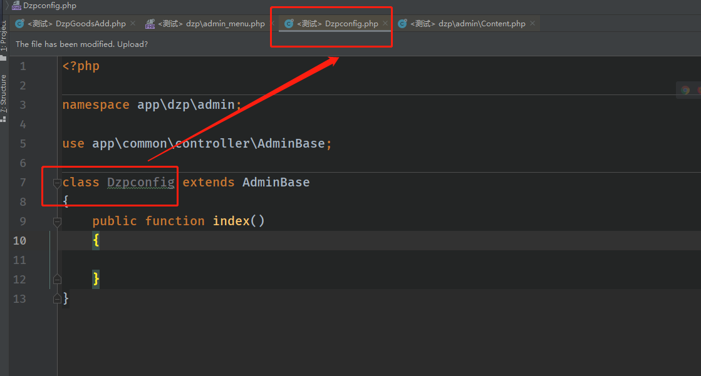The height and width of the screenshot is (376, 701).
Task: Click class icon on DzpGoodsAdd.php tab
Action: (19, 24)
